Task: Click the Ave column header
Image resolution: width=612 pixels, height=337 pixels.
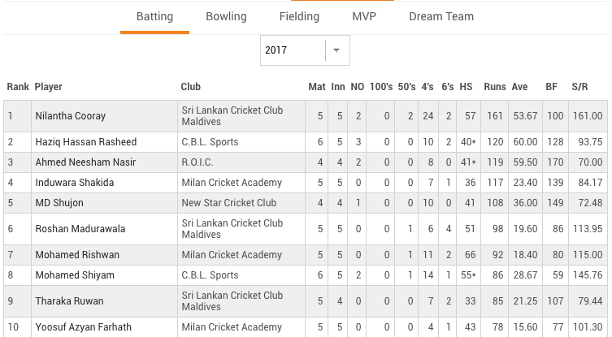Action: 519,87
